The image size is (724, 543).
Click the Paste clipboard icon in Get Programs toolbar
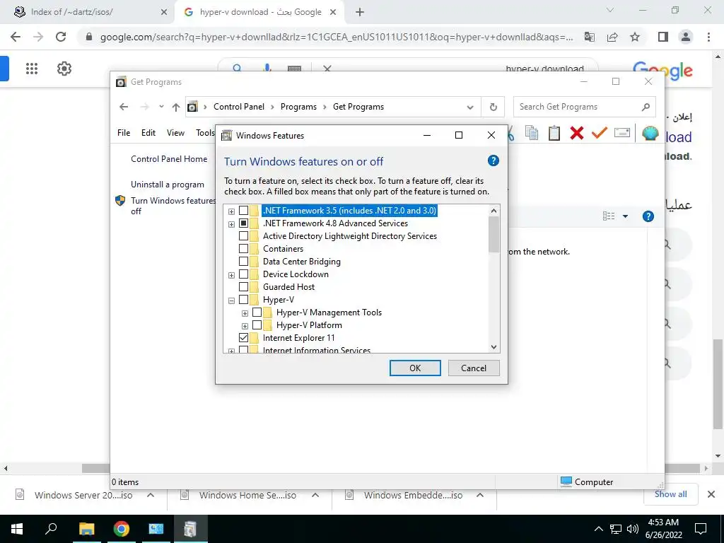554,133
